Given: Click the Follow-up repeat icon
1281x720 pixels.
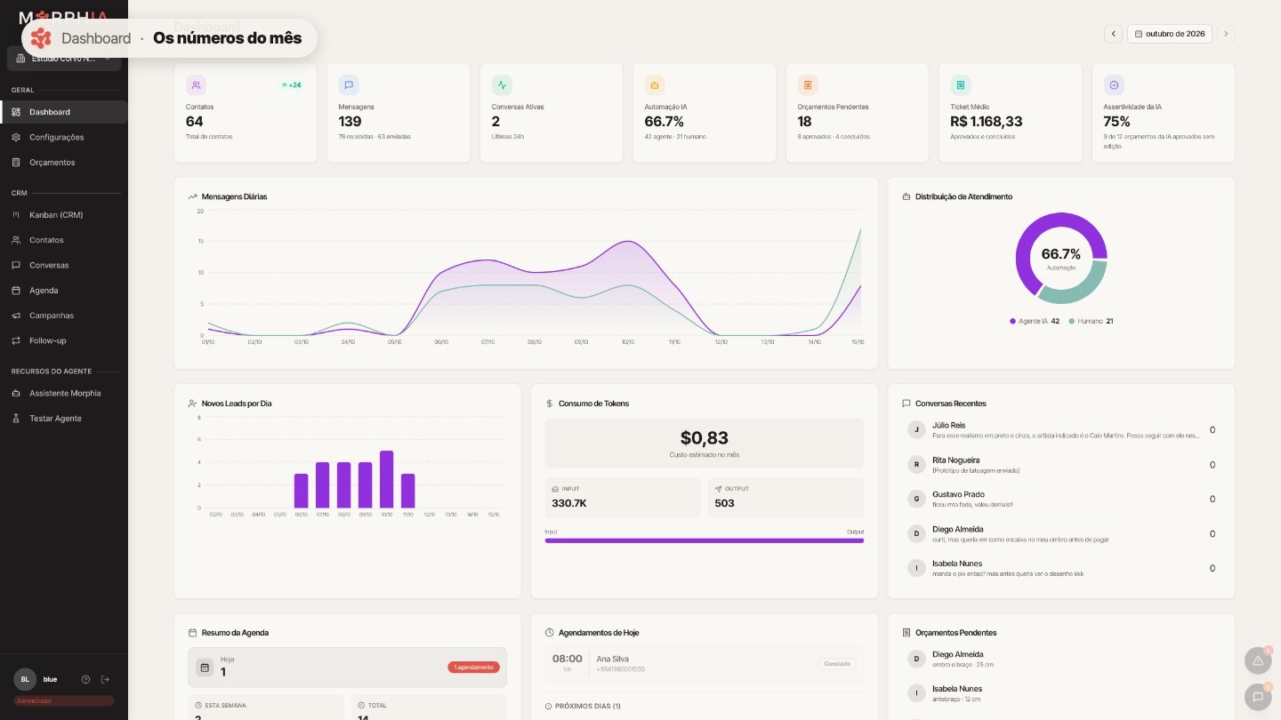Looking at the screenshot, I should pyautogui.click(x=16, y=340).
